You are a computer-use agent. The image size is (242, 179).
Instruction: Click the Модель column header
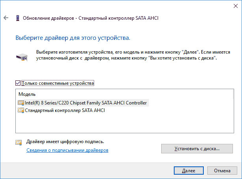27,94
